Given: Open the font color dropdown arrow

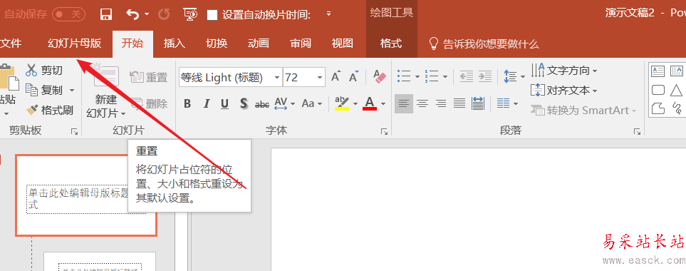Looking at the screenshot, I should pos(383,103).
